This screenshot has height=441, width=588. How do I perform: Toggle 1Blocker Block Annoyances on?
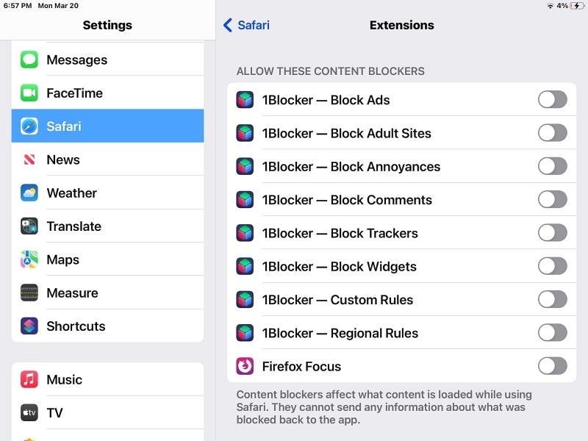pos(553,166)
